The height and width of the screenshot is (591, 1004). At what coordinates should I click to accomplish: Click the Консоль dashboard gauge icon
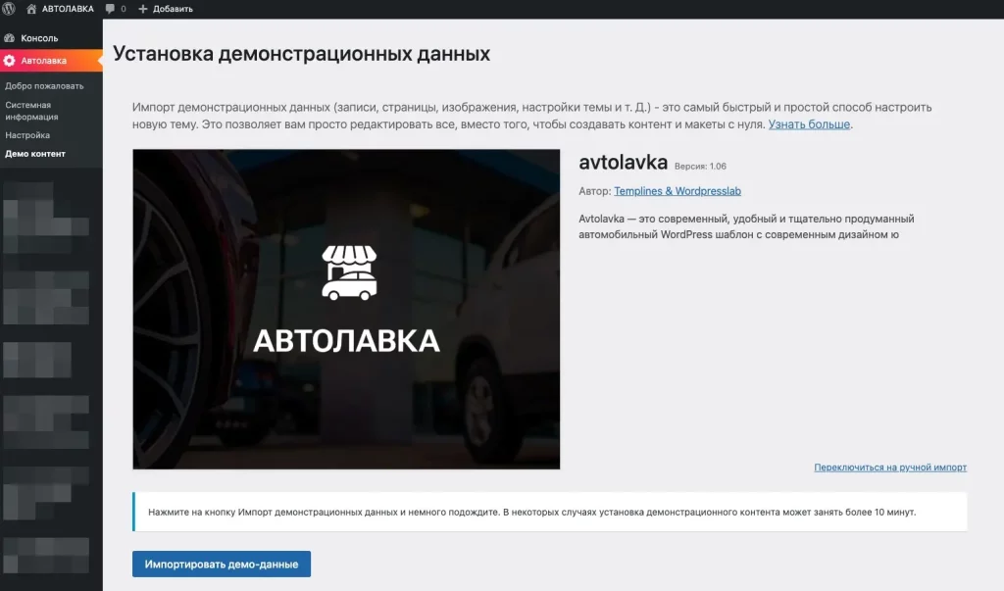tap(9, 38)
